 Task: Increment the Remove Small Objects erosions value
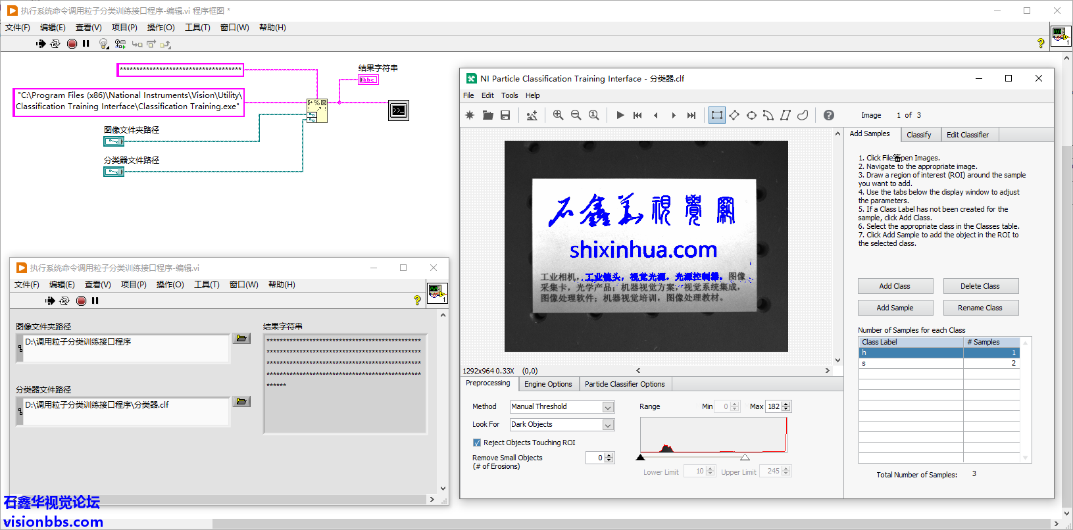coord(609,455)
